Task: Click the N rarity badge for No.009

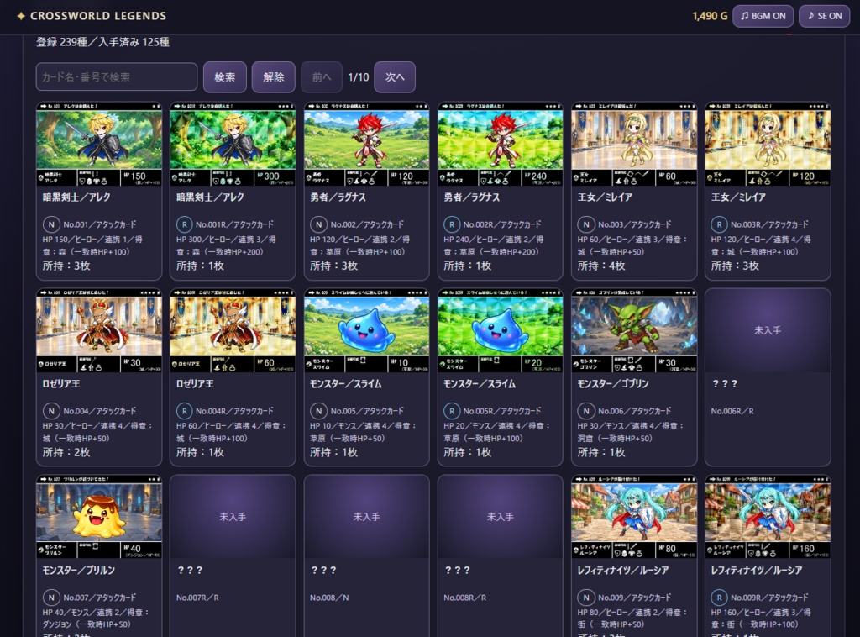Action: [585, 598]
